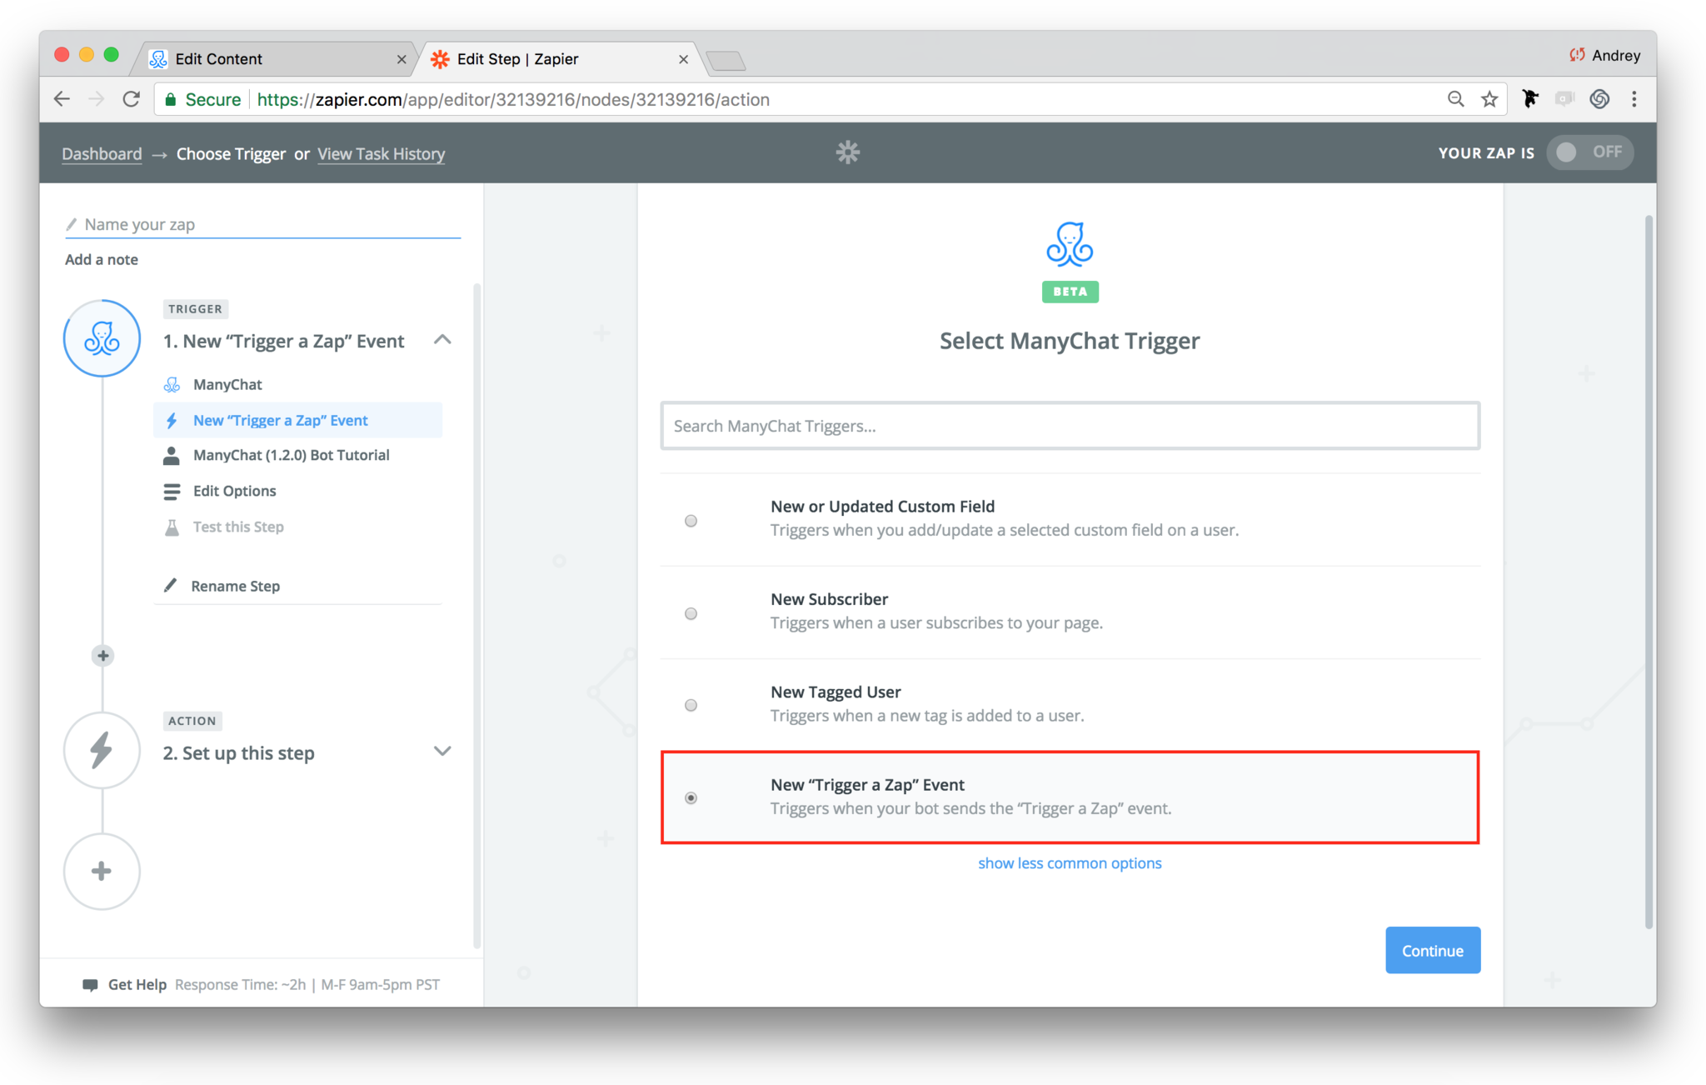This screenshot has height=1085, width=1706.
Task: Expand the Set up this step chevron
Action: click(x=442, y=752)
